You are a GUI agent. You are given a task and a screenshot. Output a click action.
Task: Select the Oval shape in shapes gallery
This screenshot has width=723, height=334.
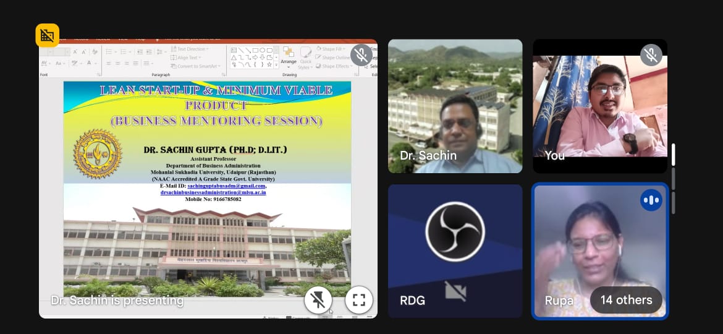point(263,50)
